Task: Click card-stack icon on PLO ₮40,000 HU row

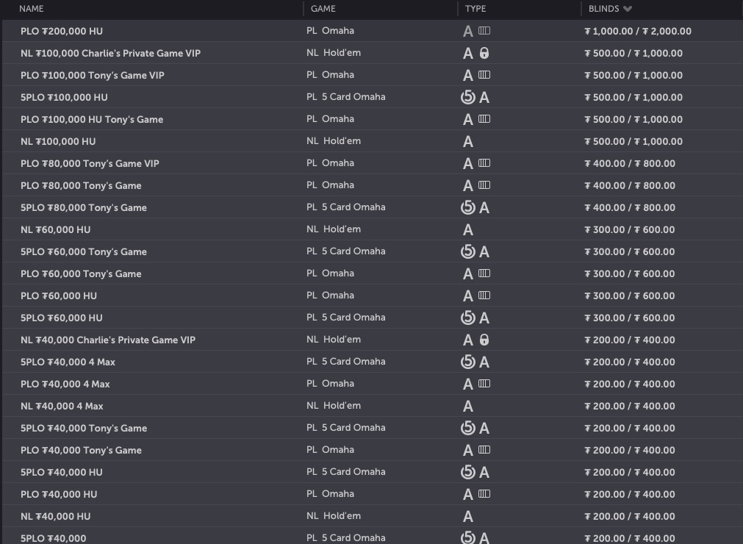Action: (x=484, y=494)
